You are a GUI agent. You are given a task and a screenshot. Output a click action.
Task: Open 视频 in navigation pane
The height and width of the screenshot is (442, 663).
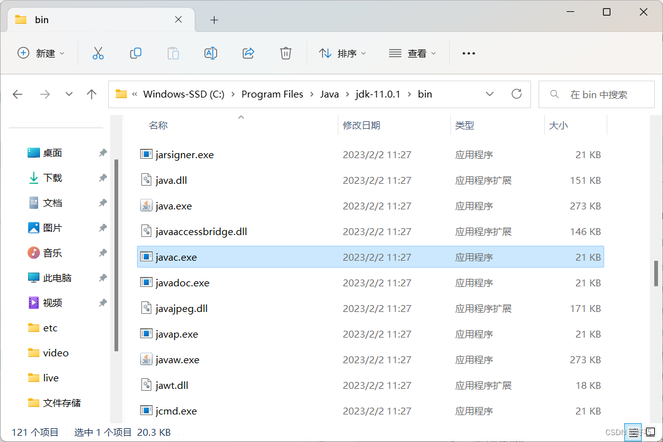pos(53,303)
